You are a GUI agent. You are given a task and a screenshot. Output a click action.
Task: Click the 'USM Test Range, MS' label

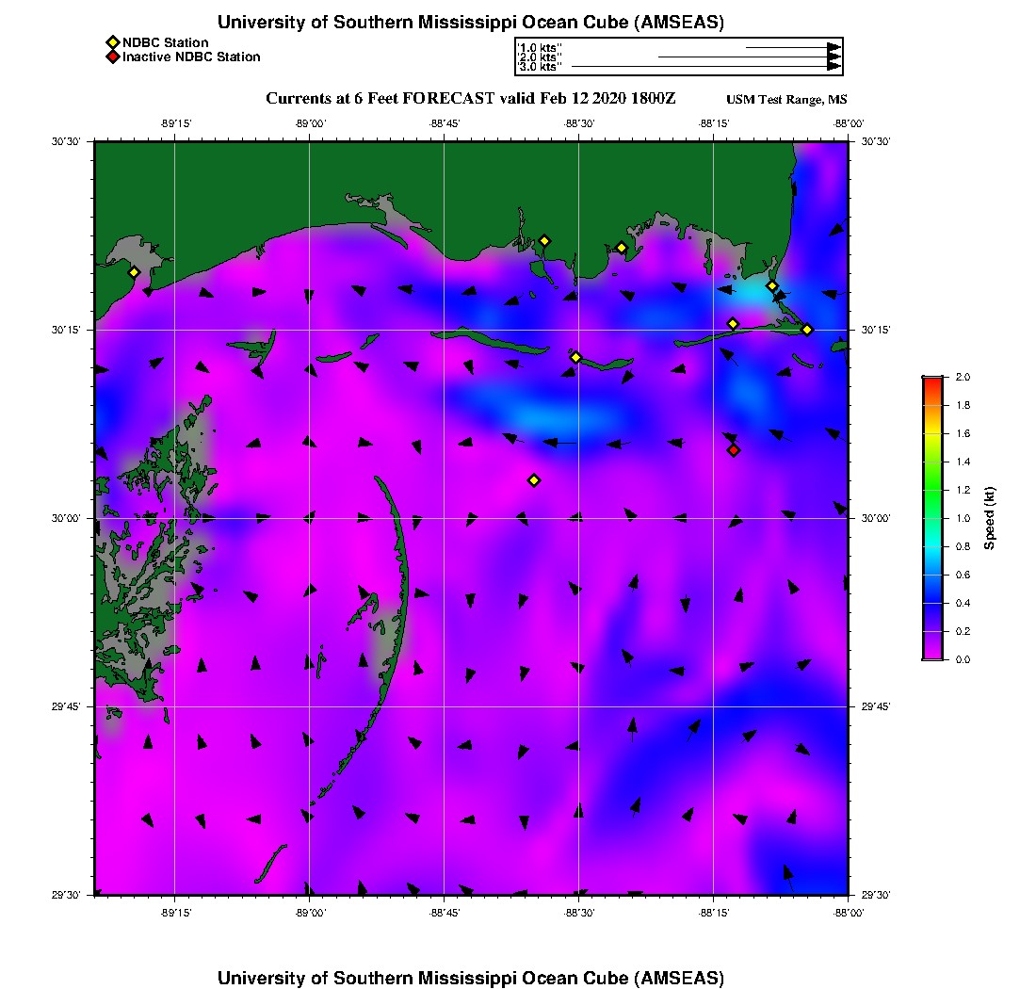click(786, 100)
